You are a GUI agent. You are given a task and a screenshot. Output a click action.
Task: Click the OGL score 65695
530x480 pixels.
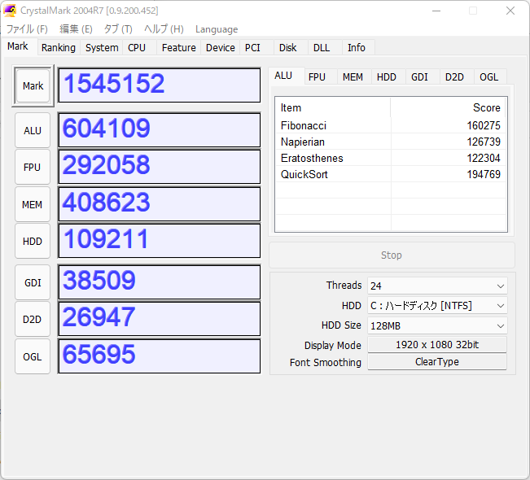(x=160, y=356)
